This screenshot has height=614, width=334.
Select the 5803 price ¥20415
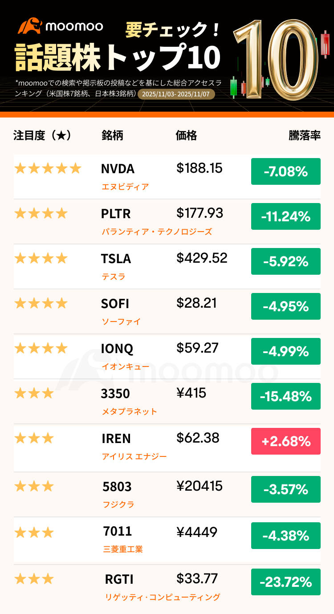tap(200, 486)
